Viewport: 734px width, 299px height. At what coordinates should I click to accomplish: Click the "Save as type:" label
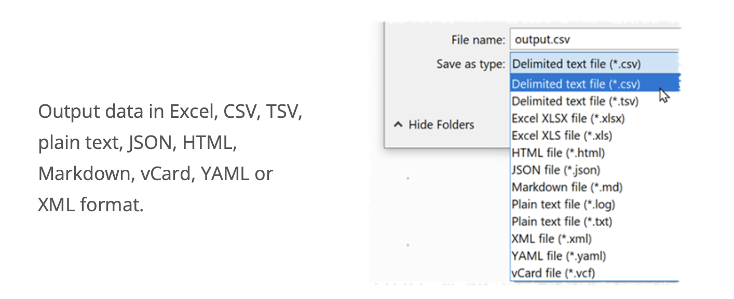coord(470,64)
